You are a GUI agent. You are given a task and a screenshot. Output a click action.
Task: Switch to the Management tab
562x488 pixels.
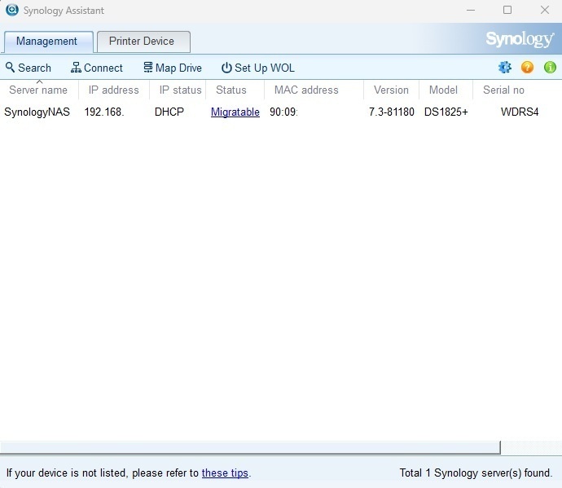tap(49, 42)
